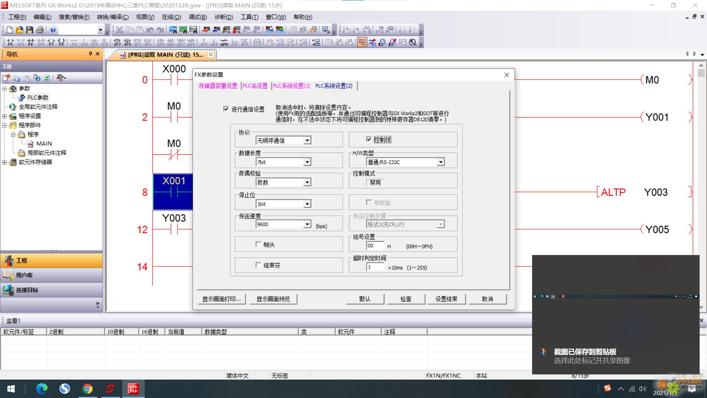Expand the 程序设置 tree node
707x398 pixels.
[x=4, y=116]
